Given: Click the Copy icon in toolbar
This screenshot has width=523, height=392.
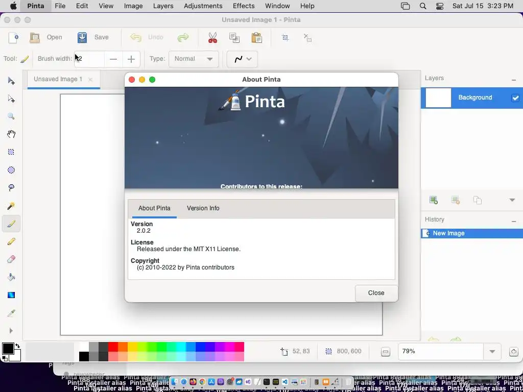Looking at the screenshot, I should tap(234, 37).
